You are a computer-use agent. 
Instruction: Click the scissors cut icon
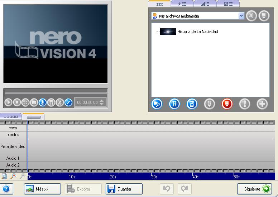(x=60, y=102)
